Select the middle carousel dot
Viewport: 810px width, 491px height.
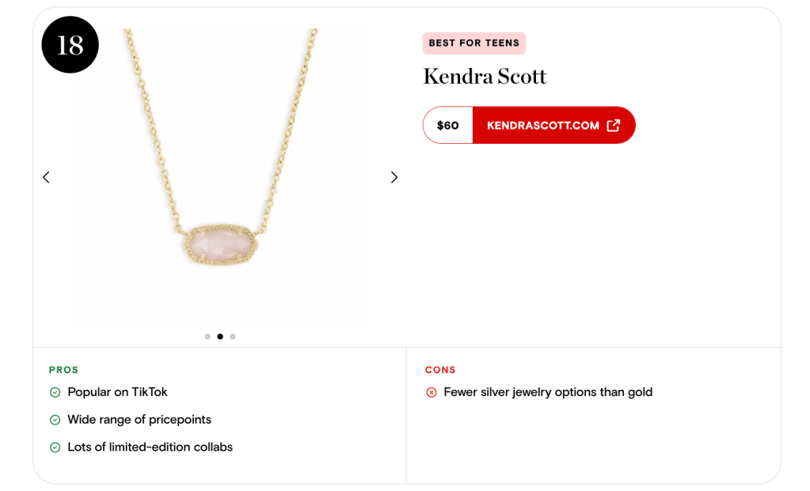[220, 337]
